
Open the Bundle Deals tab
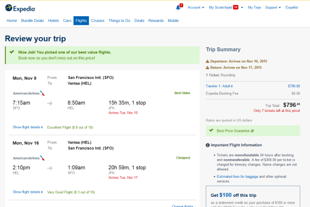click(33, 20)
